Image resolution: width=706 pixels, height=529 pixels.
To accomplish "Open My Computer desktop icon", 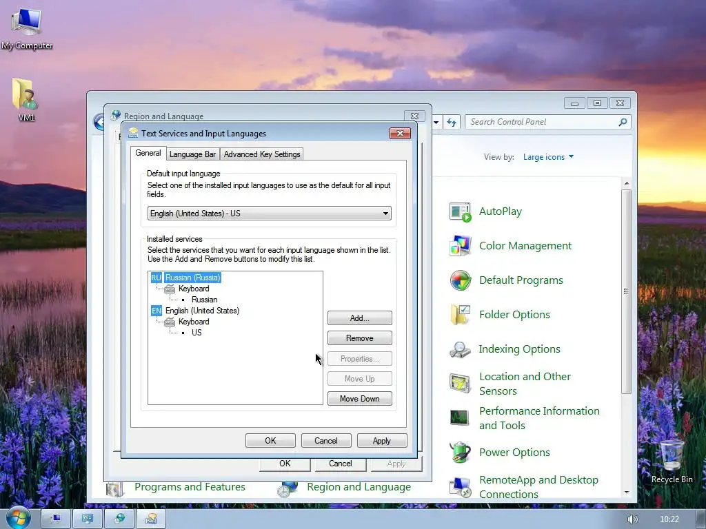I will (x=27, y=29).
